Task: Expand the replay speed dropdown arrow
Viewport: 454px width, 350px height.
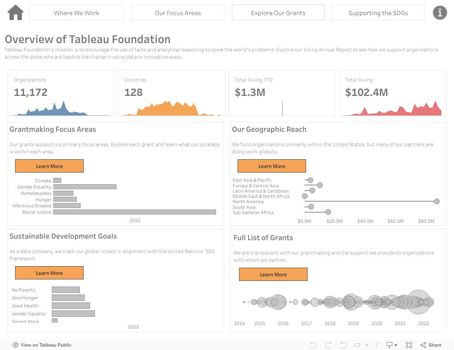Action: pyautogui.click(x=367, y=345)
